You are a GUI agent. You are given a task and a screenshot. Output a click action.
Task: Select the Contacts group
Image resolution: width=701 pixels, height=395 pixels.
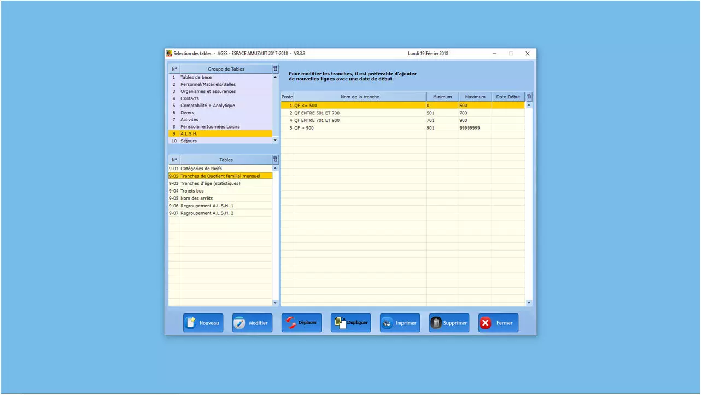coord(220,98)
